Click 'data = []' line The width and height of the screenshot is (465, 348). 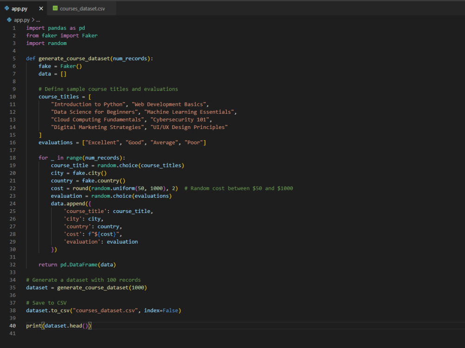tap(53, 74)
